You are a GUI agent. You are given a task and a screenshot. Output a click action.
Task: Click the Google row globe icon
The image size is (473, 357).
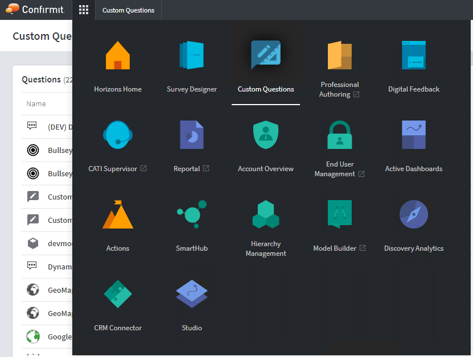pyautogui.click(x=33, y=337)
